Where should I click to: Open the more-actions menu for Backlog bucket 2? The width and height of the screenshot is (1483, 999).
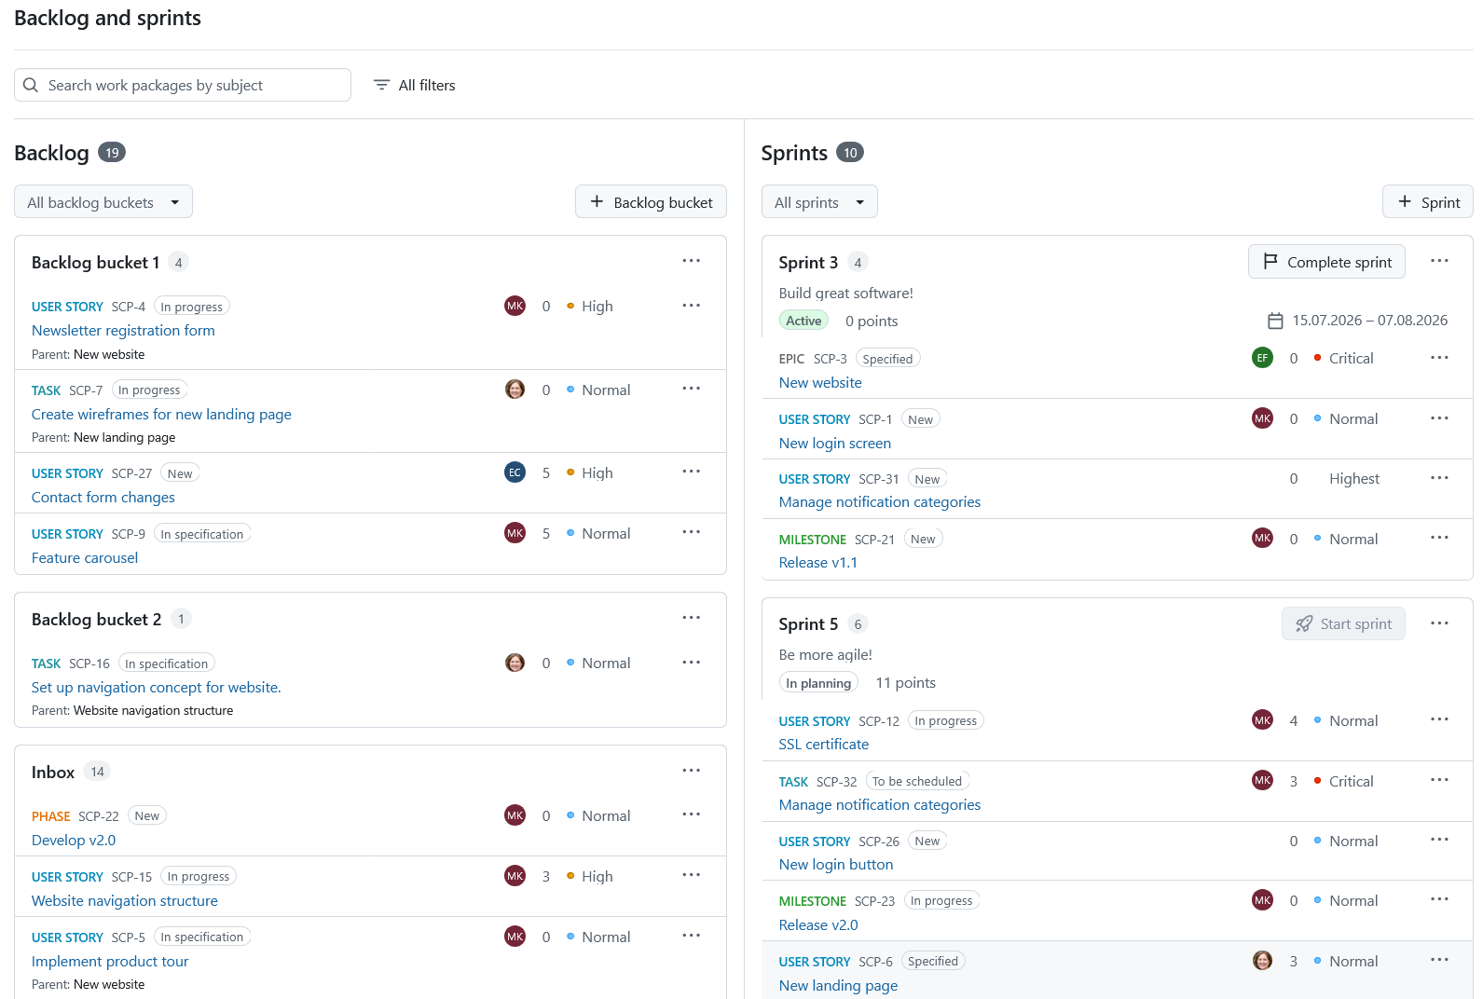click(x=691, y=618)
